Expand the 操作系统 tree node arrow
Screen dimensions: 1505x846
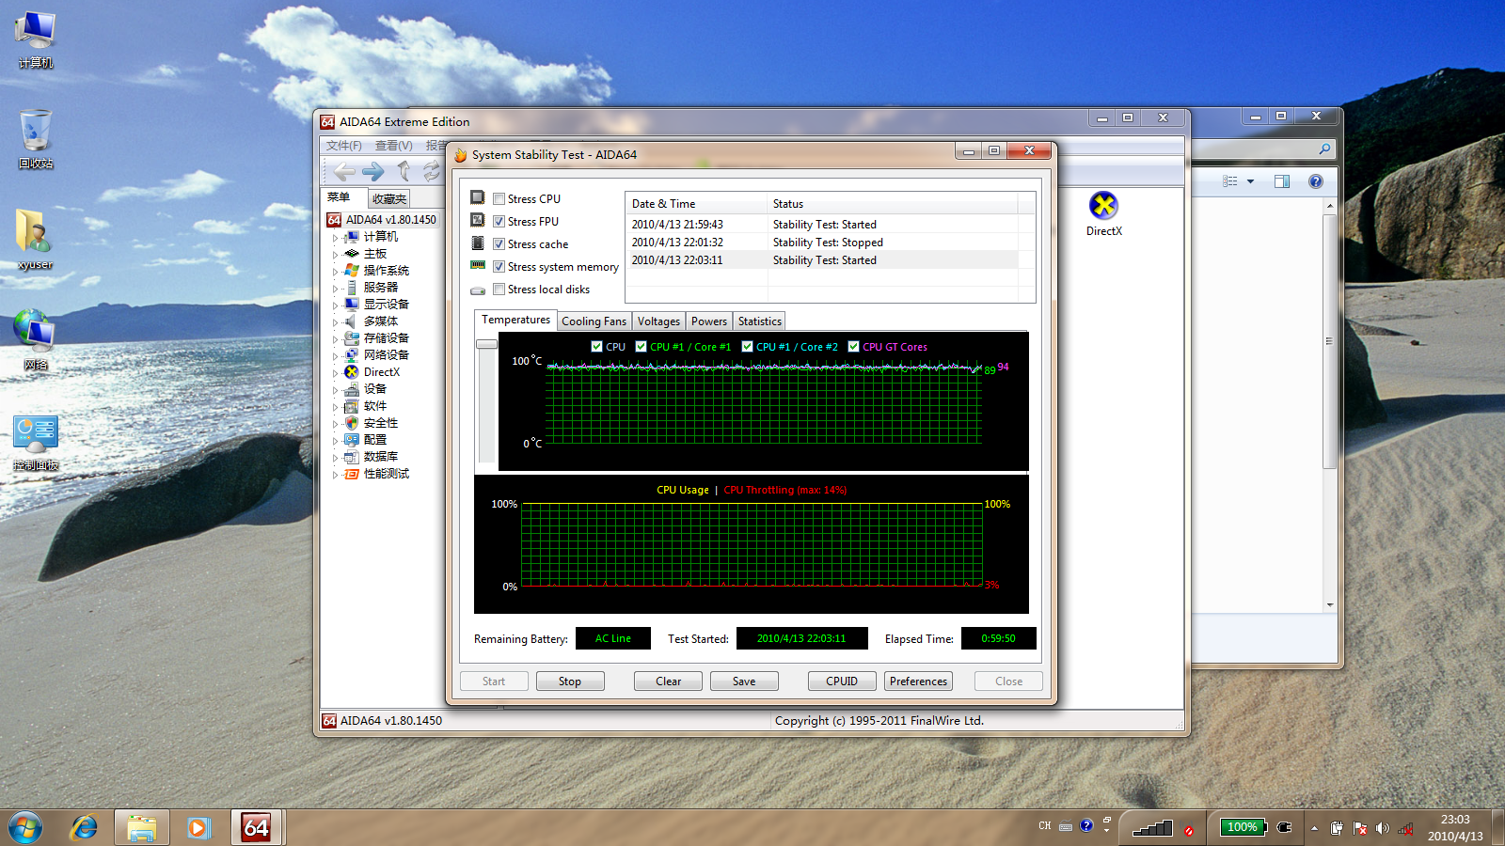click(335, 272)
